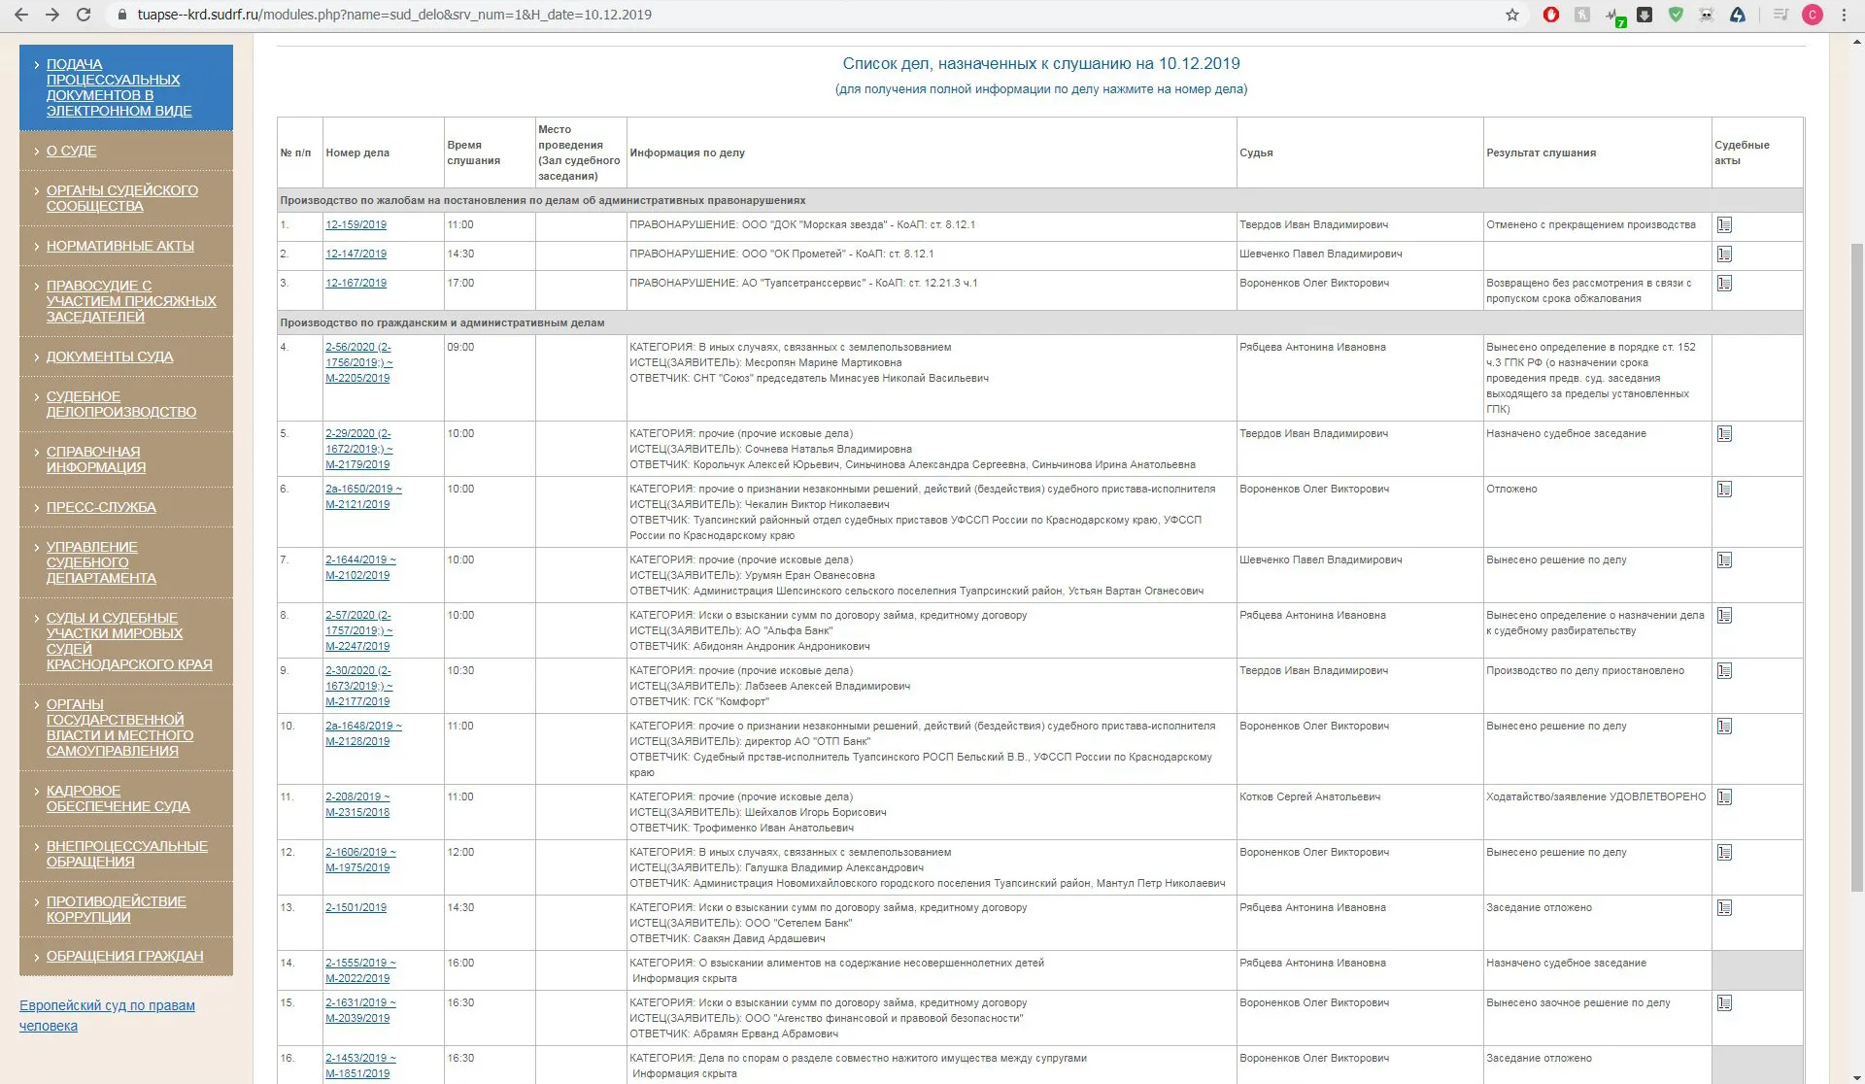Expand the О СУДЕ sidebar section
Viewport: 1865px width, 1084px height.
[x=71, y=152]
